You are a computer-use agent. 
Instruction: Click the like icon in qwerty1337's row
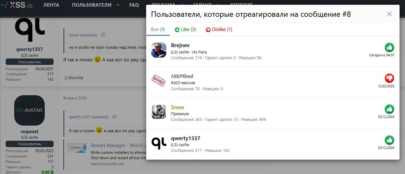pyautogui.click(x=389, y=140)
